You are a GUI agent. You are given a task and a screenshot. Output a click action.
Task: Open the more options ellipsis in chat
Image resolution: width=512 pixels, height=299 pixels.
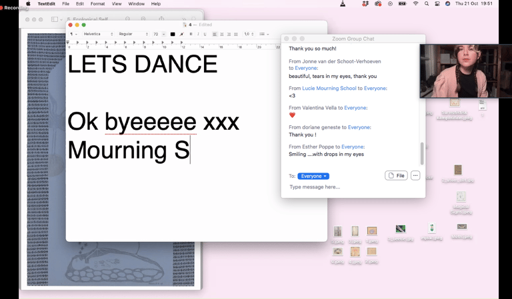415,176
